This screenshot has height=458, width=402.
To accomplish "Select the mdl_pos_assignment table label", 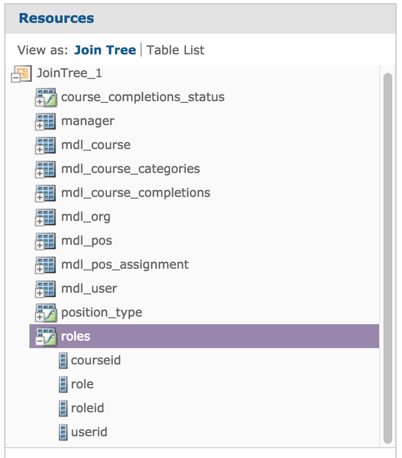I will tap(125, 265).
